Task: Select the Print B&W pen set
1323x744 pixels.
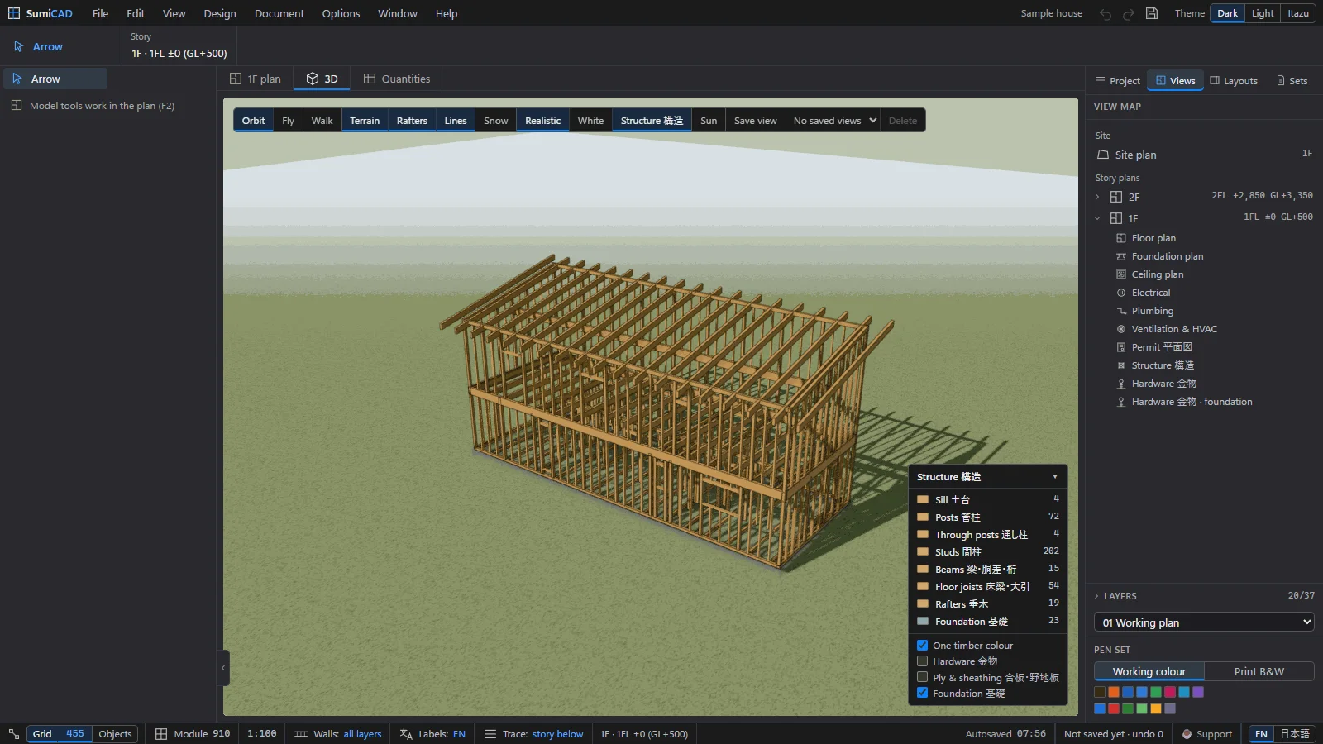Action: click(1259, 671)
